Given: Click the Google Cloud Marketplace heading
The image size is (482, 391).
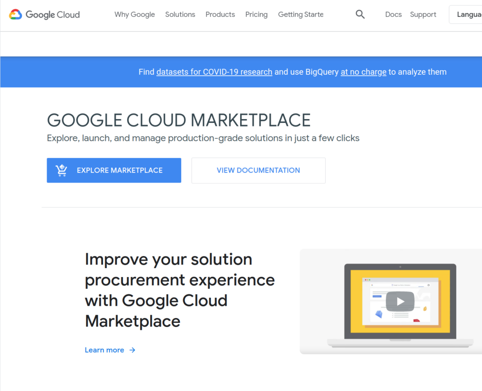Looking at the screenshot, I should (178, 120).
